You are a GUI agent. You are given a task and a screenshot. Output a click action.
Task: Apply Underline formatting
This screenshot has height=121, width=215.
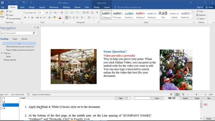tap(32, 17)
